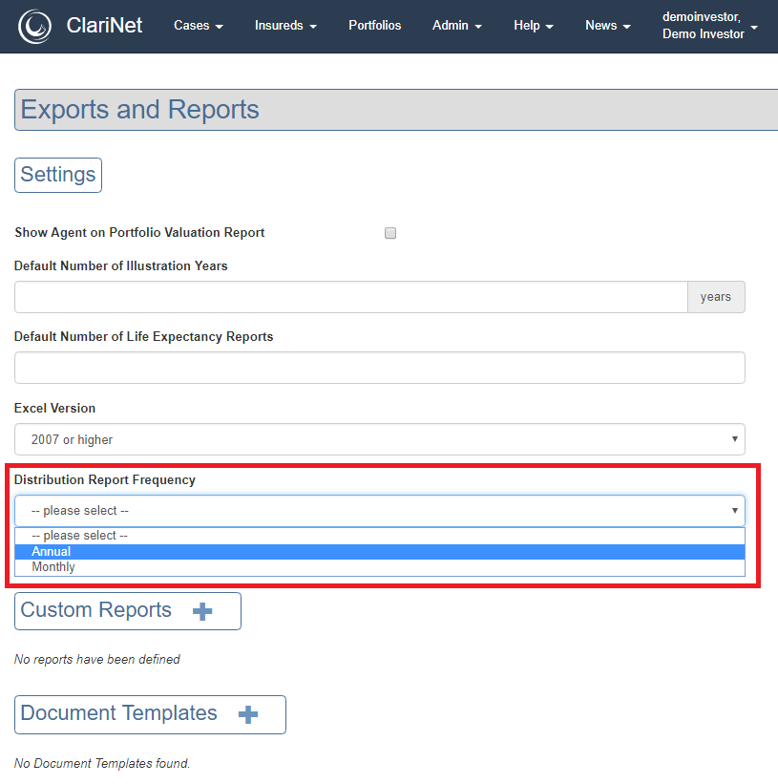Click the Distribution Report Frequency select box
This screenshot has height=784, width=778.
(x=380, y=511)
